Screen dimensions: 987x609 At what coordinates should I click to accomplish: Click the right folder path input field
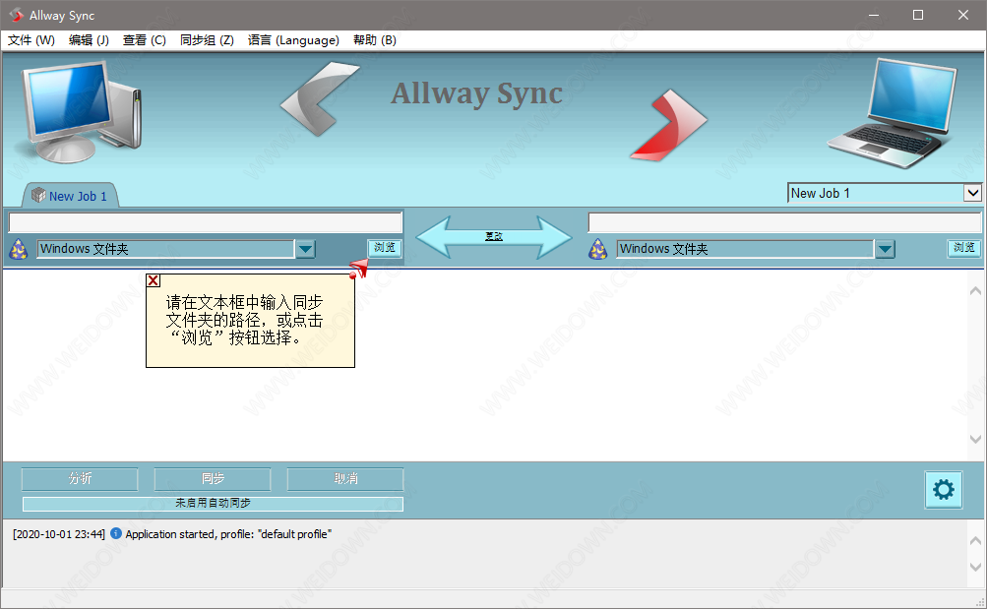click(784, 222)
